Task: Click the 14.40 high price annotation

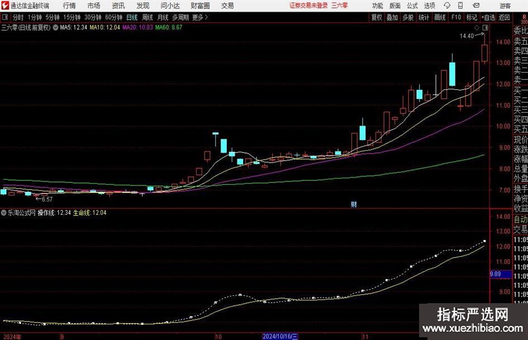Action: [x=467, y=36]
